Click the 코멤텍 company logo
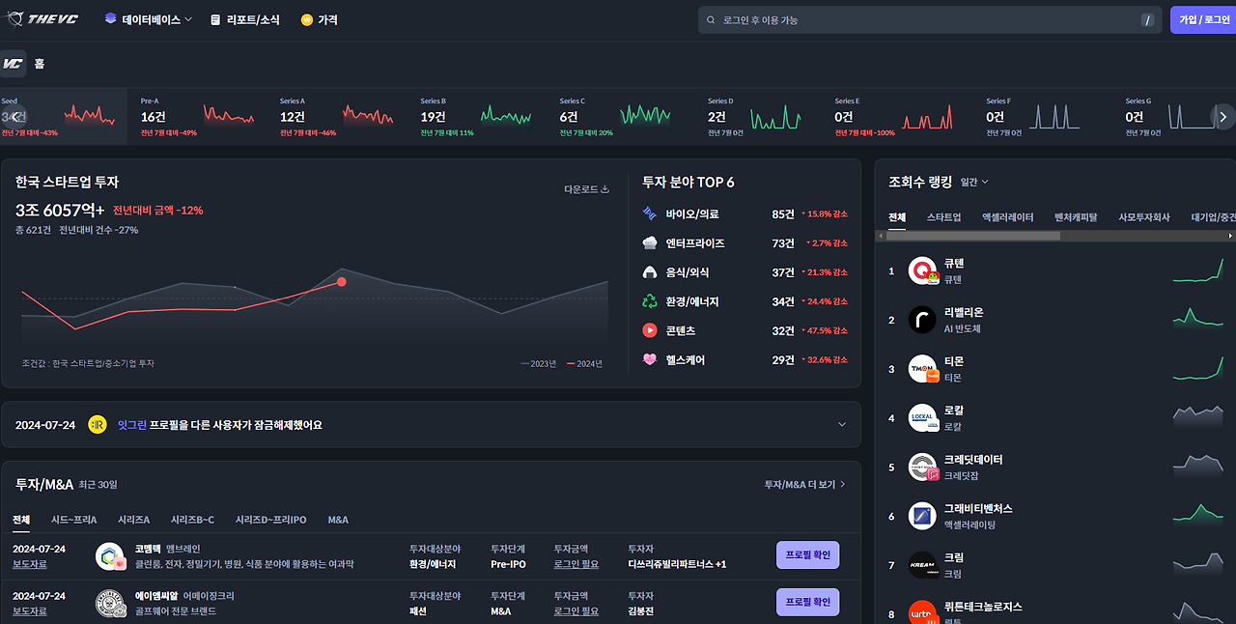Screen dimensions: 1236x624 pos(111,556)
